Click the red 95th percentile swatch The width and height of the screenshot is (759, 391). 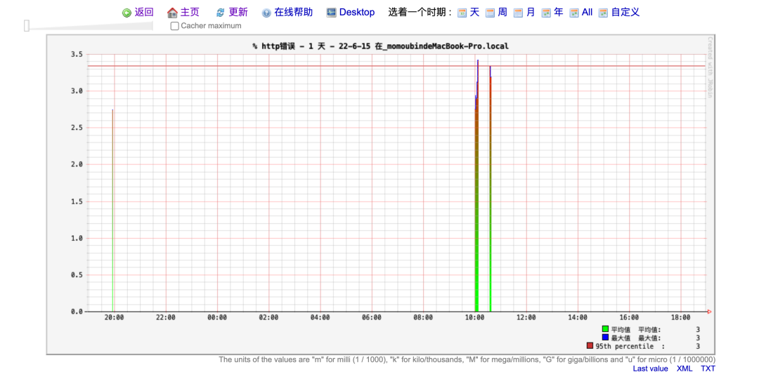coord(590,346)
